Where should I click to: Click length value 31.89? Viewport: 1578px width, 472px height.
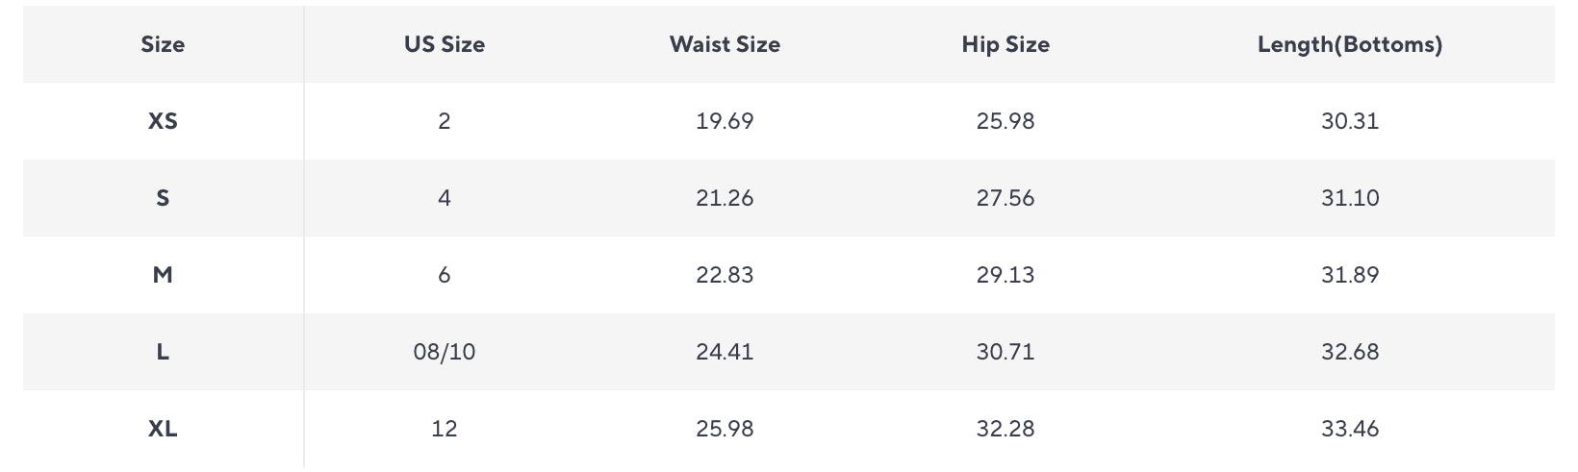coord(1350,275)
